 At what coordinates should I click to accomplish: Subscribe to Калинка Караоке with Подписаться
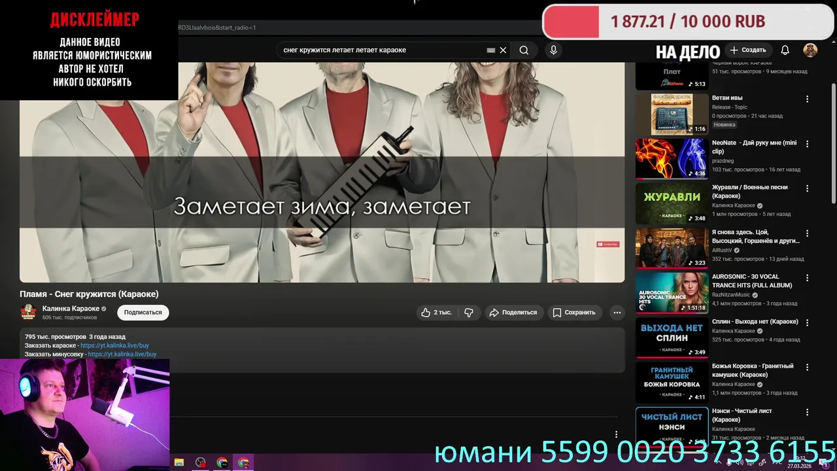(x=143, y=313)
